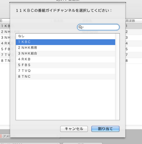Click frequency value 3 in background table

tap(127, 37)
